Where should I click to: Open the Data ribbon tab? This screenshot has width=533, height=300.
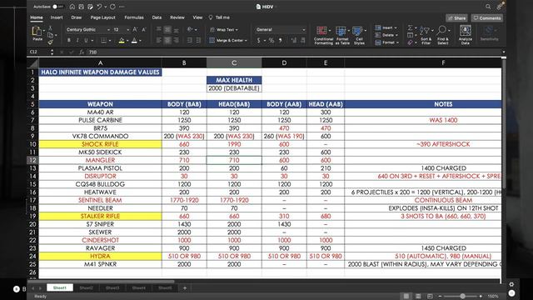tap(157, 17)
